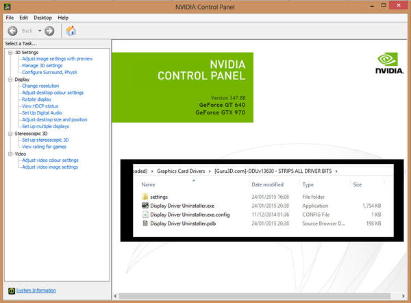The height and width of the screenshot is (303, 411).
Task: Open Adjust video image settings
Action: 50,167
